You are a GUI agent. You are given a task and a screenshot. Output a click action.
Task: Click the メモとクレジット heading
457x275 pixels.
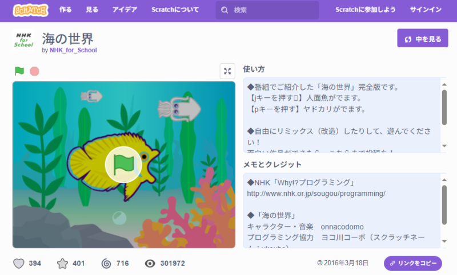point(272,165)
